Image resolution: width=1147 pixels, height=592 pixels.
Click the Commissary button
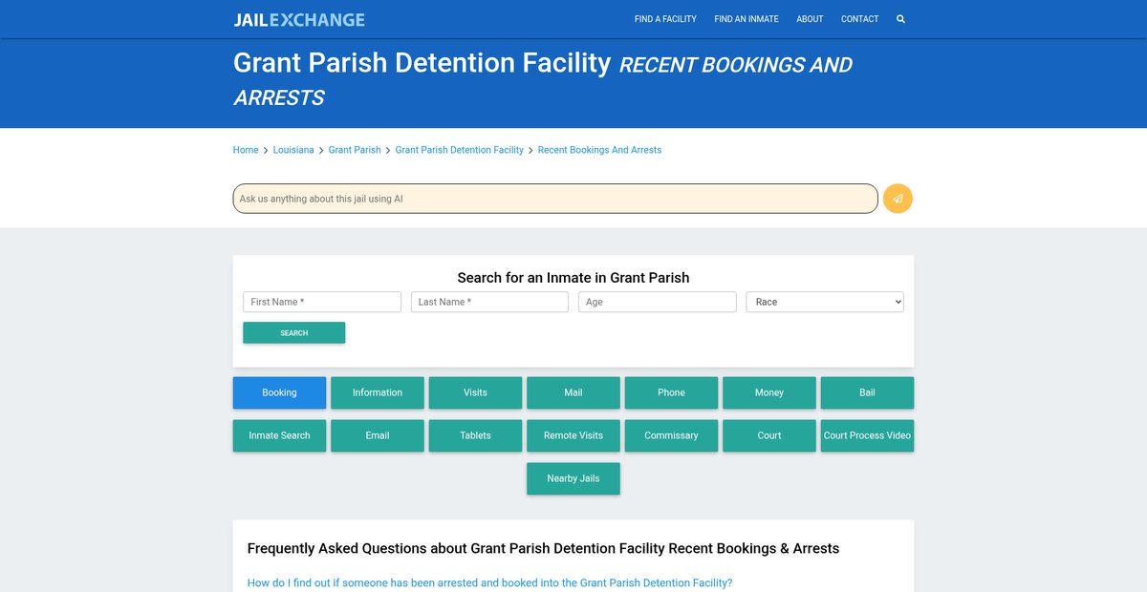[671, 435]
